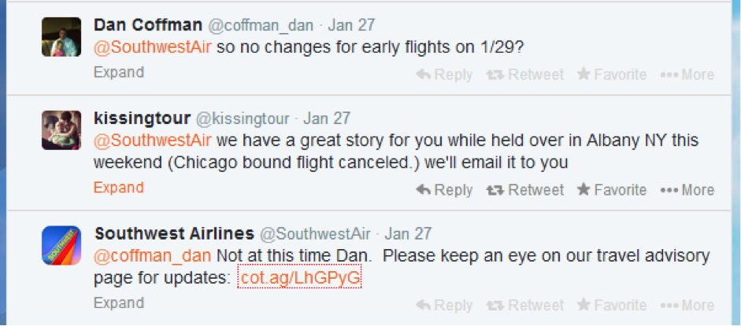
Task: Reply to kissingtour's tweet
Action: coord(444,190)
